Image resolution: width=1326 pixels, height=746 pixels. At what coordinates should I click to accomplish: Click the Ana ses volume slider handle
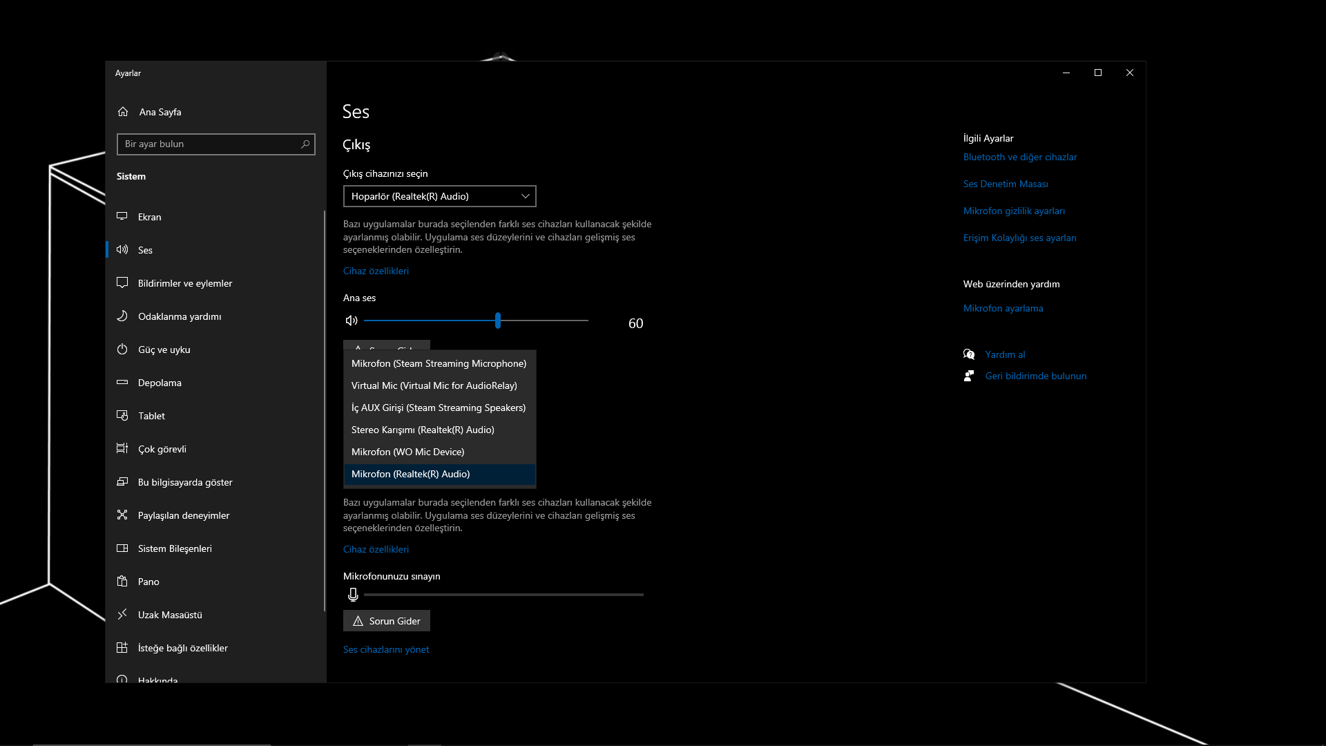coord(497,321)
